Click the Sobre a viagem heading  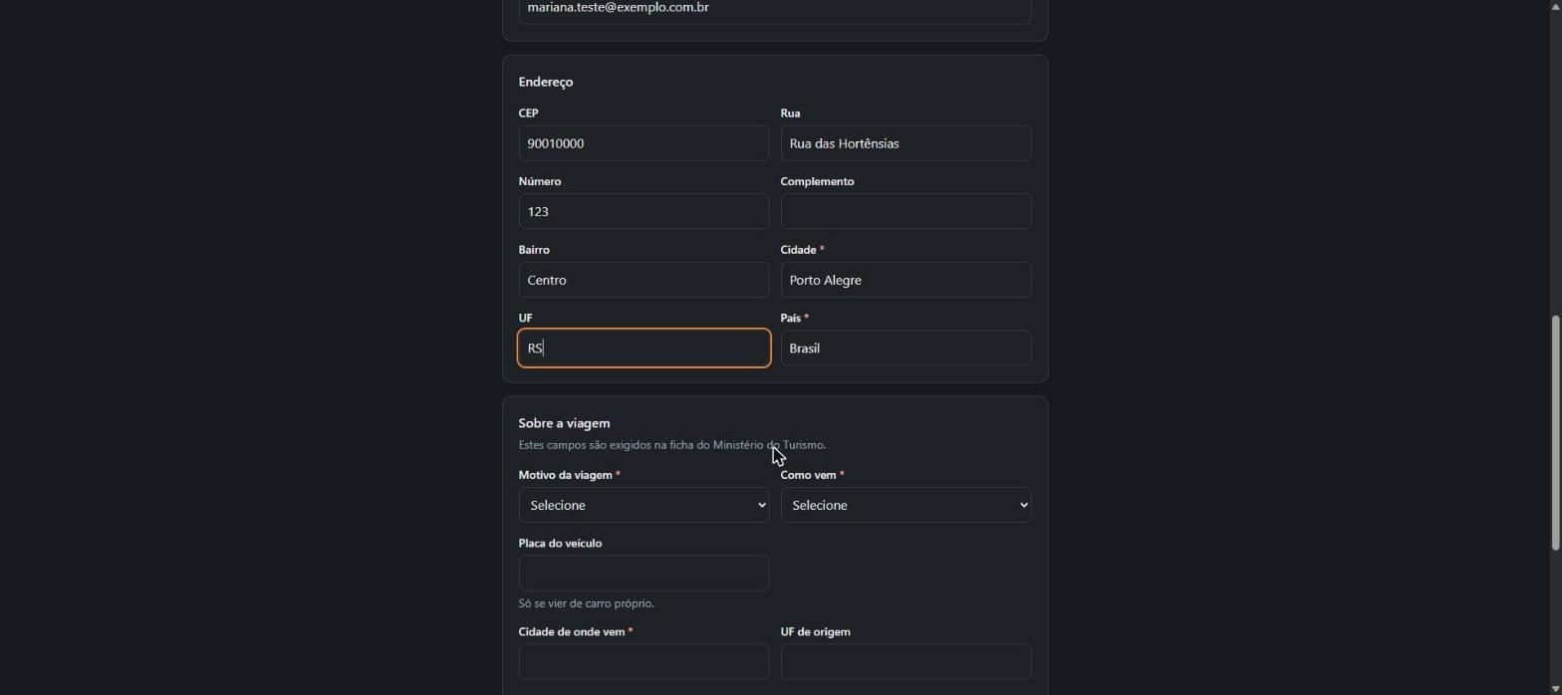(564, 423)
